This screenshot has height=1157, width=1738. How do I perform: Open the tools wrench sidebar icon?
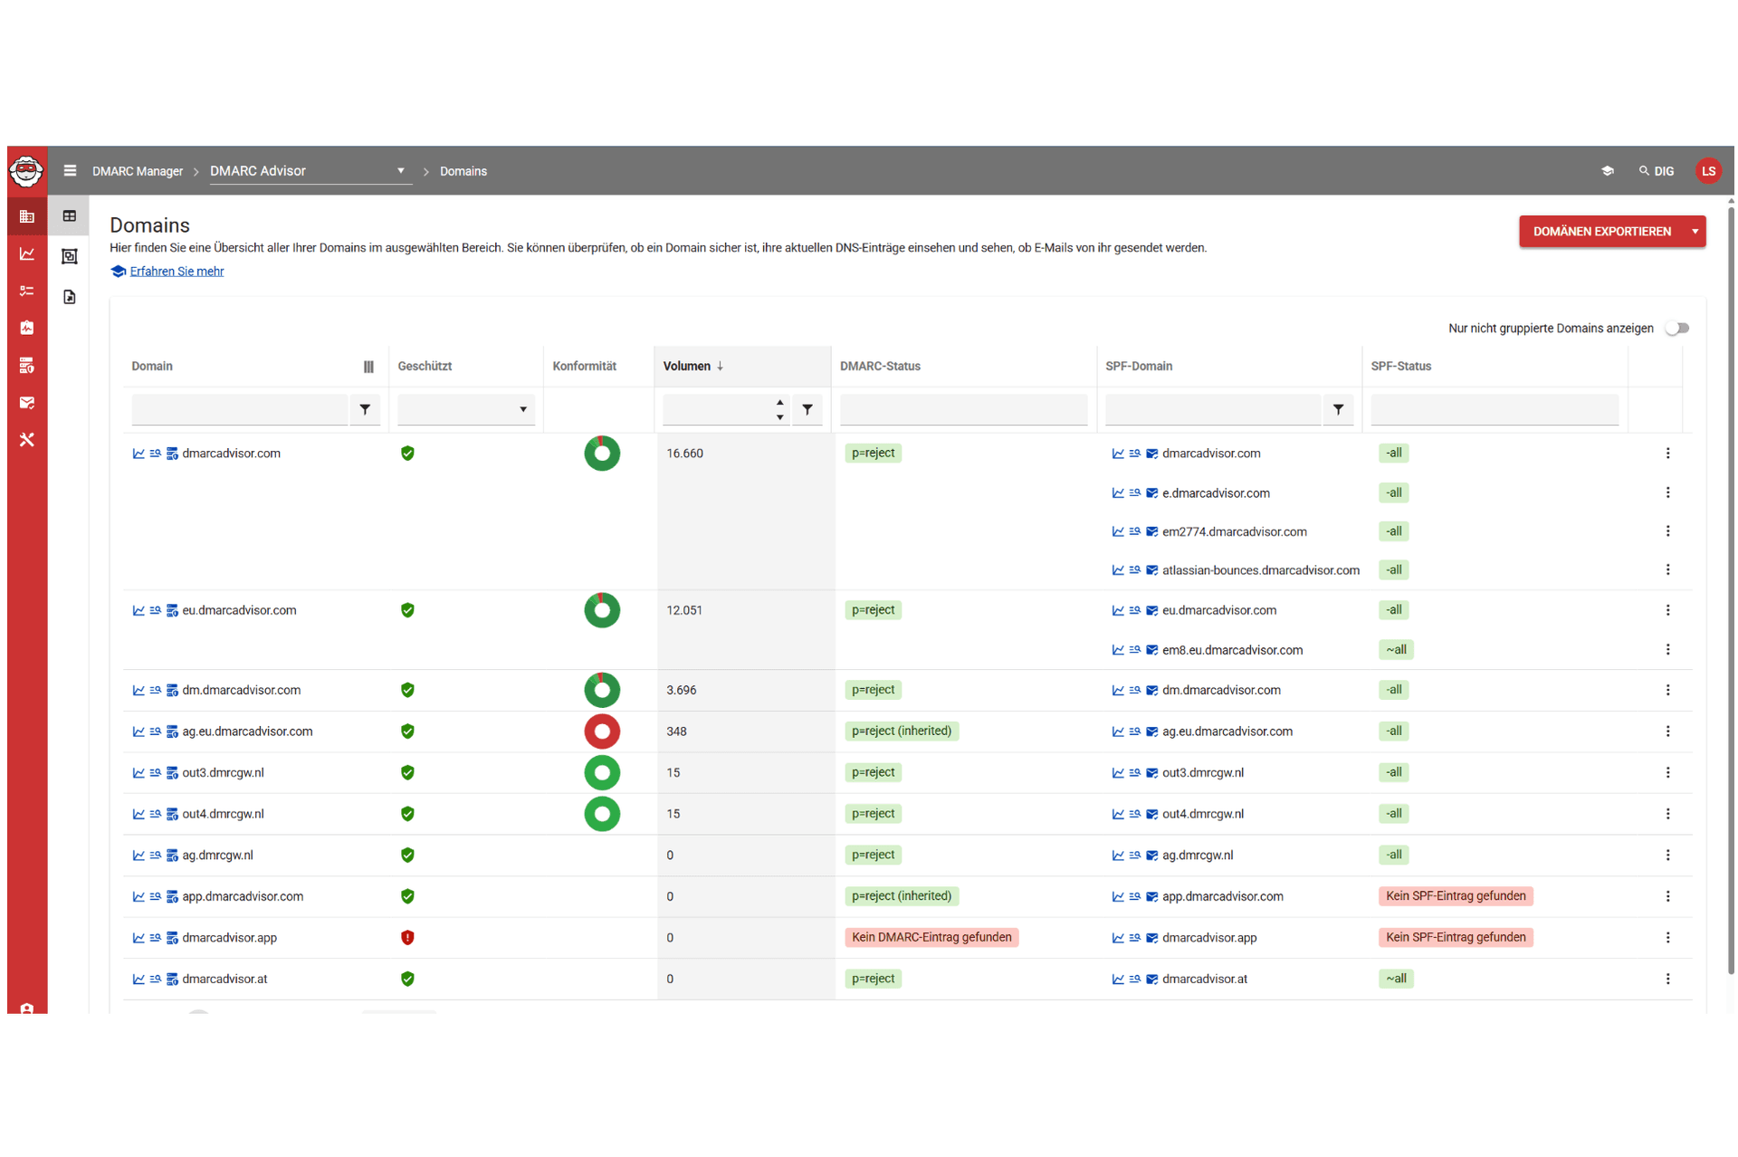[26, 440]
